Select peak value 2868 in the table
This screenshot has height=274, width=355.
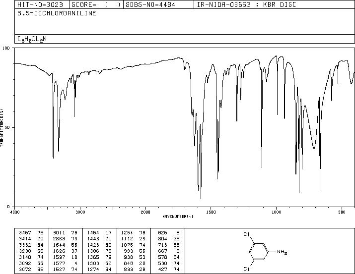click(x=59, y=238)
